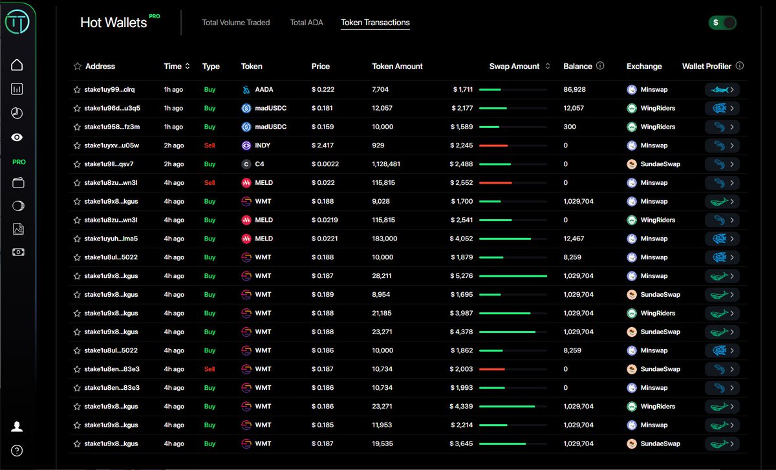
Task: Click the Exchange column header
Action: pyautogui.click(x=644, y=66)
